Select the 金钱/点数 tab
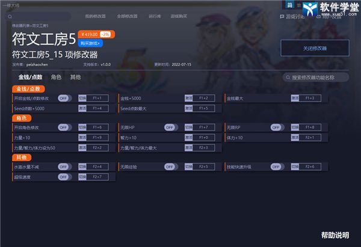 (31, 77)
